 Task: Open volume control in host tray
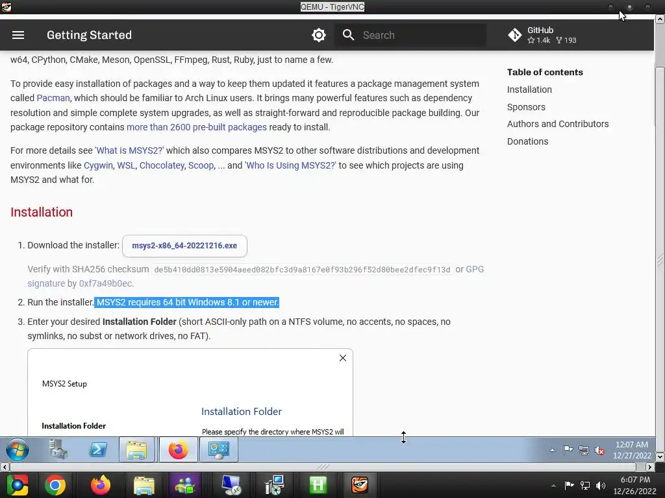point(601,485)
